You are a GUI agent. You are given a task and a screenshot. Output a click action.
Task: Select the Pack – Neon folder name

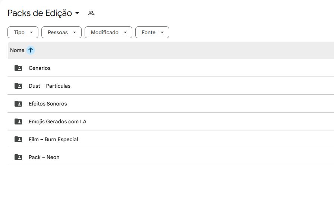tap(44, 157)
